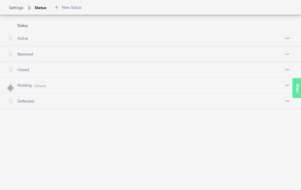Screen dimensions: 301x190
Task: Open more options for Deflected status
Action: pyautogui.click(x=287, y=101)
